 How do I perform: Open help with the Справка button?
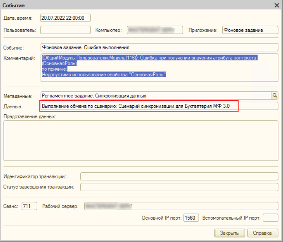[x=262, y=233]
